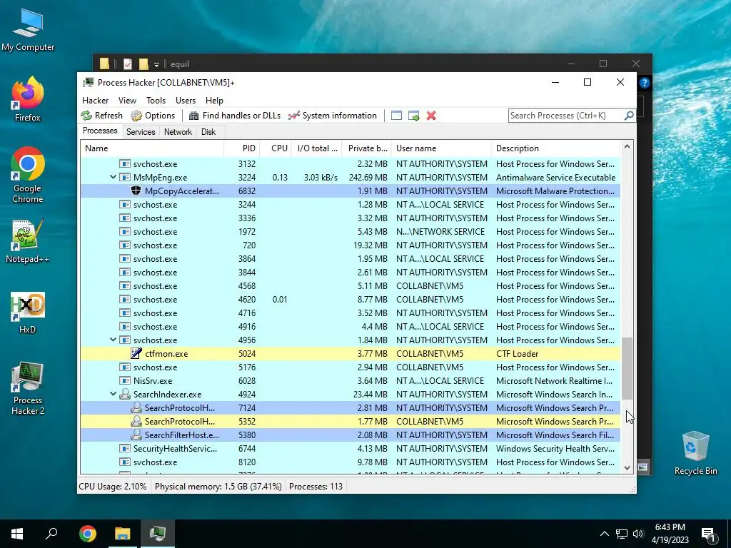Screen dimensions: 731x548
Task: Open the Firefox desktop shortcut
Action: pyautogui.click(x=28, y=98)
